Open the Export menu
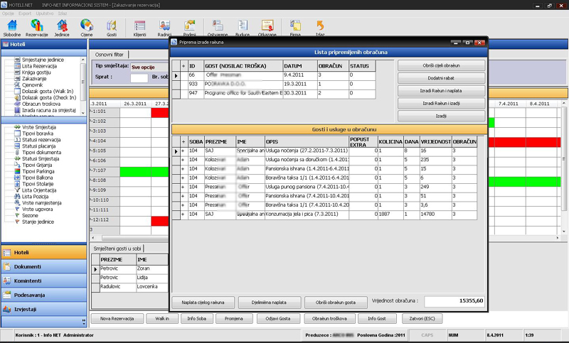The height and width of the screenshot is (343, 569). click(25, 13)
